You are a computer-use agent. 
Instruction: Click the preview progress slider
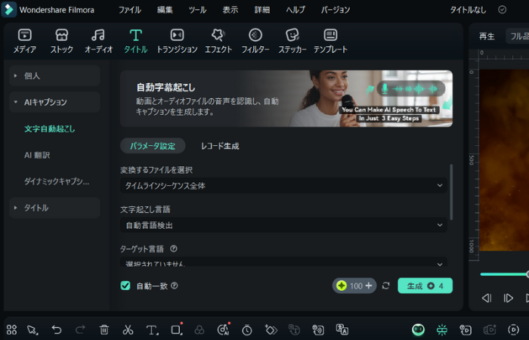[x=504, y=274]
